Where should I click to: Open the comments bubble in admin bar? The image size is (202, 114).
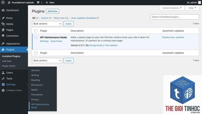point(38,2)
